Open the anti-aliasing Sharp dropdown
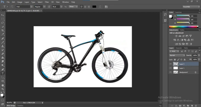Screen dimensions: 201x107 tap(73, 7)
